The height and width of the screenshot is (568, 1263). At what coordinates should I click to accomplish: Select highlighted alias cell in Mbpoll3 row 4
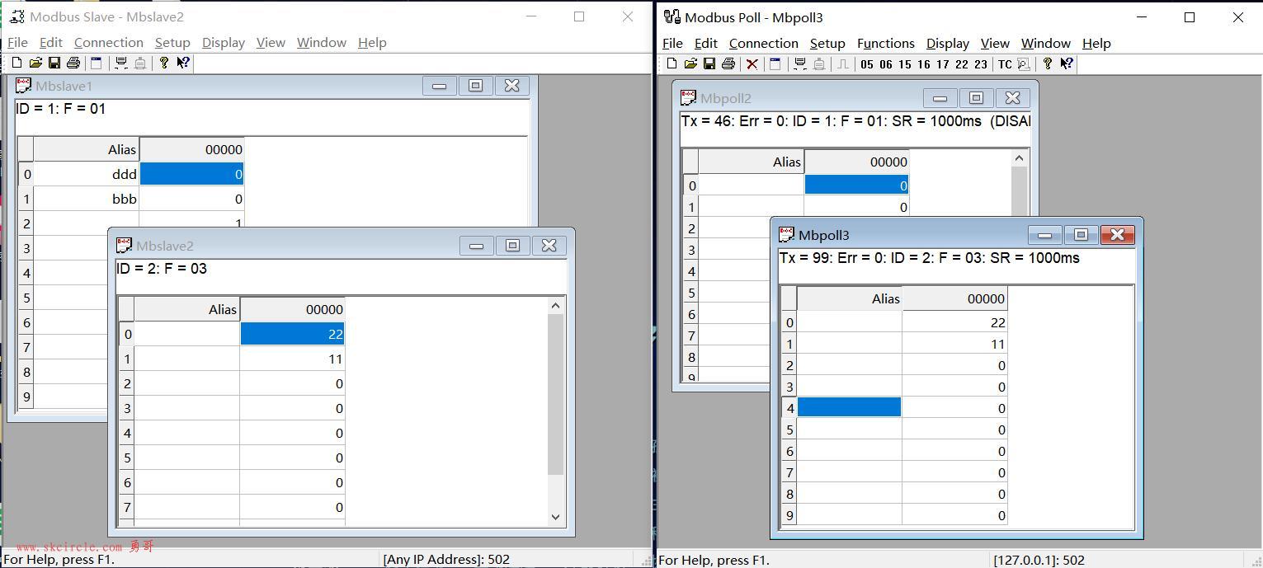(850, 408)
